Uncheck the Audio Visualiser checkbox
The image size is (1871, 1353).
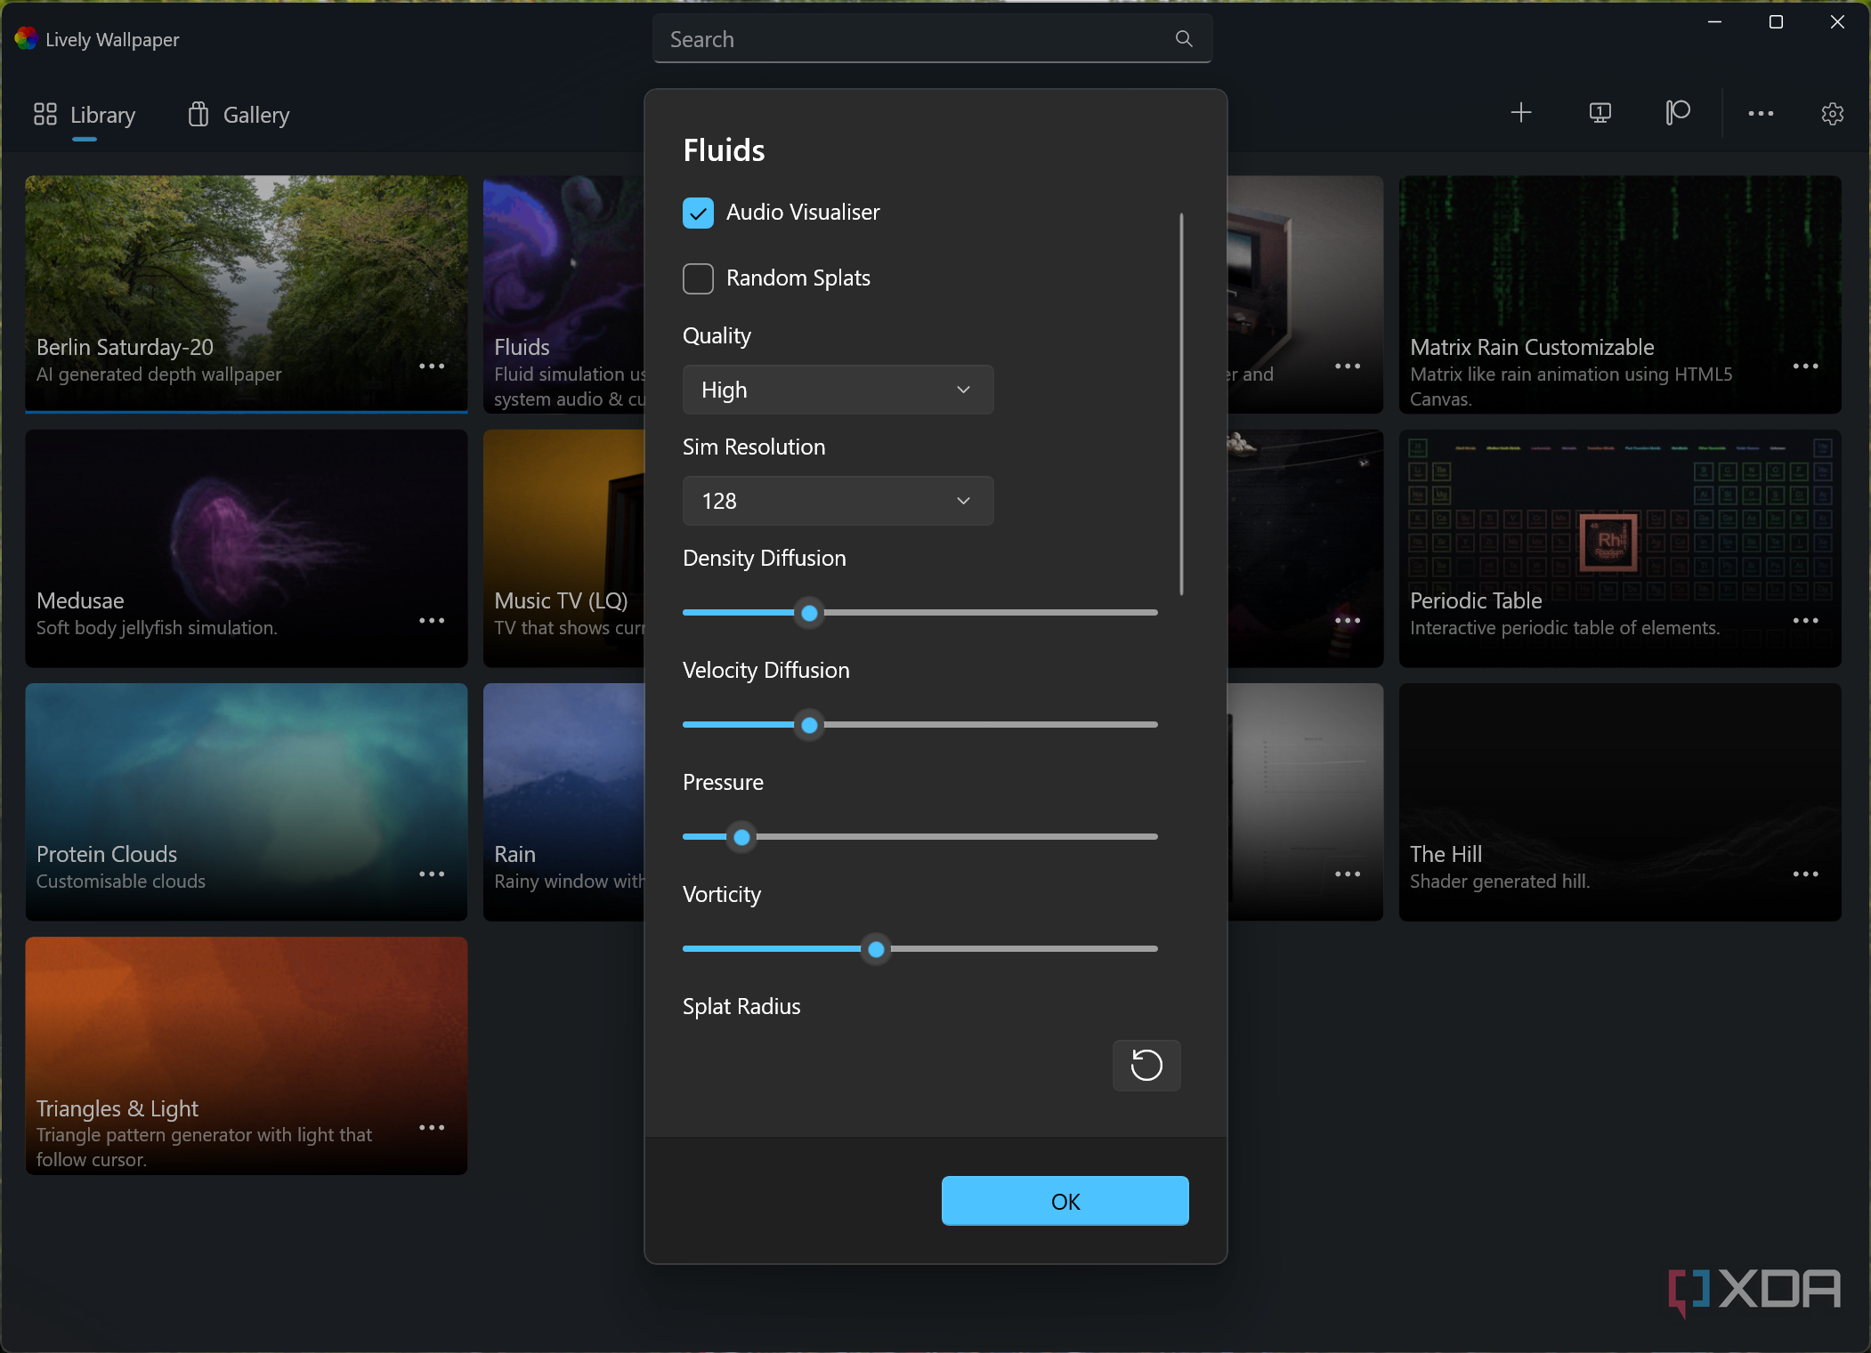point(698,213)
